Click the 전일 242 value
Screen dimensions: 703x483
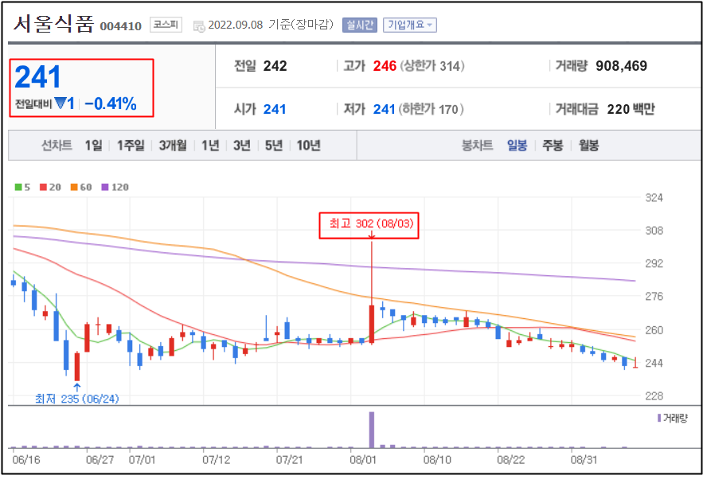click(275, 66)
